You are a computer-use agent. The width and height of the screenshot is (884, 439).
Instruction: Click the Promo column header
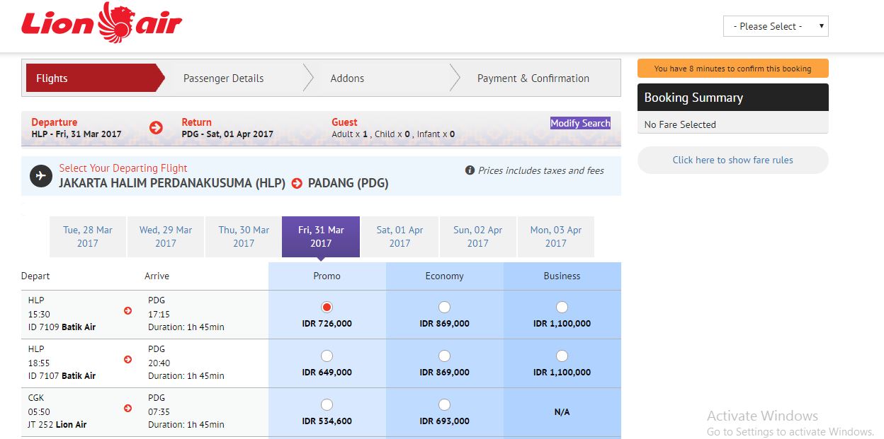tap(327, 276)
